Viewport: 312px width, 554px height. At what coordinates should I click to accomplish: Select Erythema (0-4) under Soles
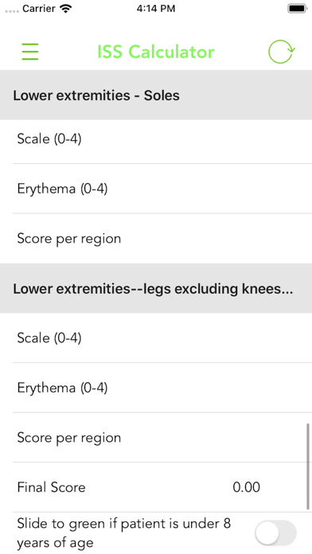[156, 189]
